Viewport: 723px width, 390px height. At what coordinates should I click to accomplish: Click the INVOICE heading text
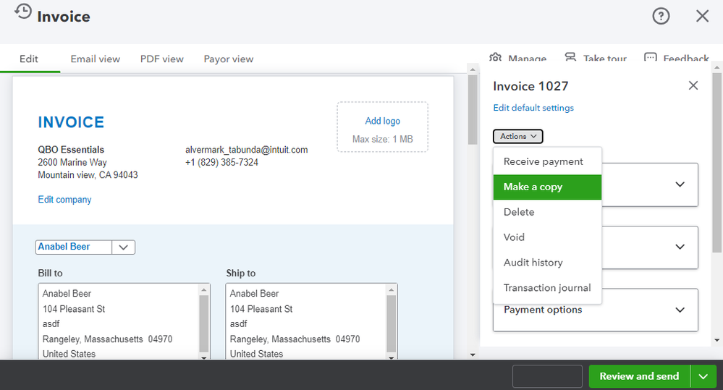pos(71,122)
